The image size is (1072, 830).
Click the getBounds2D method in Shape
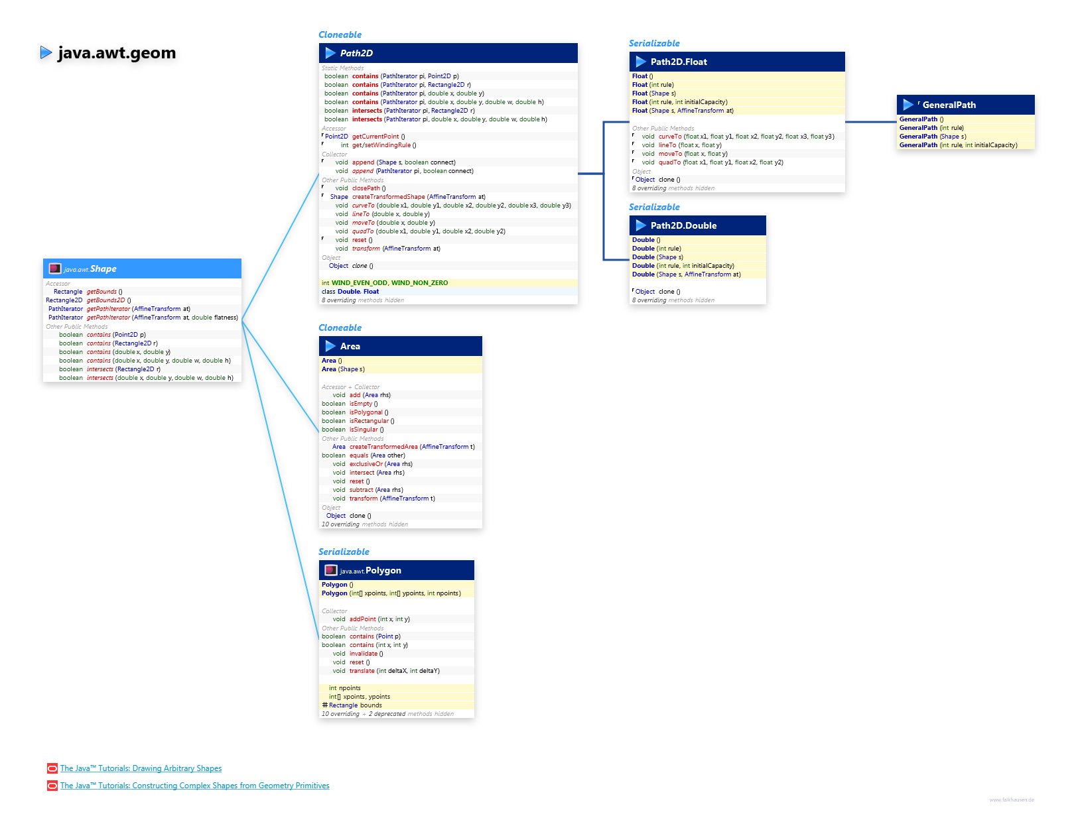(x=105, y=300)
